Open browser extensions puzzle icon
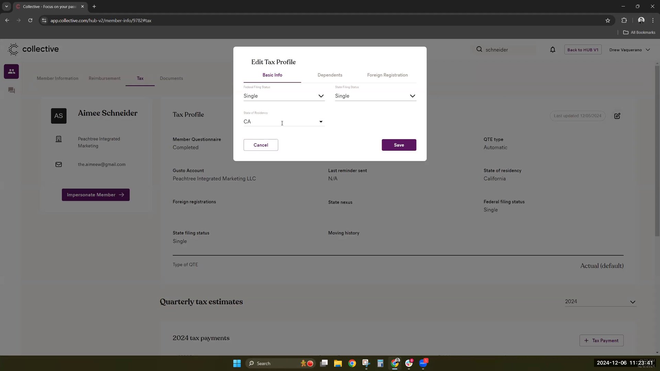Image resolution: width=660 pixels, height=371 pixels. click(x=624, y=21)
